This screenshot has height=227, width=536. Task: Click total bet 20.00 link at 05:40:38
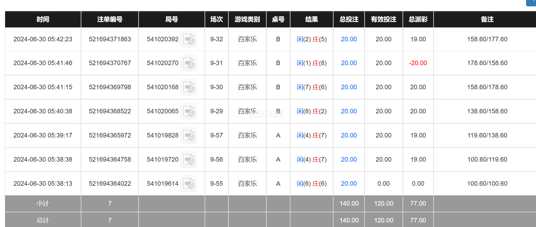(349, 111)
